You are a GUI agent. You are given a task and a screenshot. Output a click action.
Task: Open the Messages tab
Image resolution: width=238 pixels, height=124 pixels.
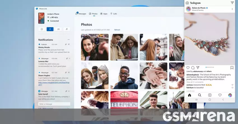[81, 14]
